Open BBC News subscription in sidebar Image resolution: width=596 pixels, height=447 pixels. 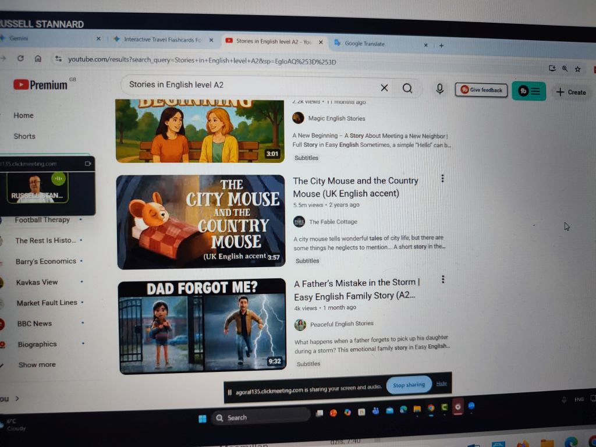click(34, 324)
